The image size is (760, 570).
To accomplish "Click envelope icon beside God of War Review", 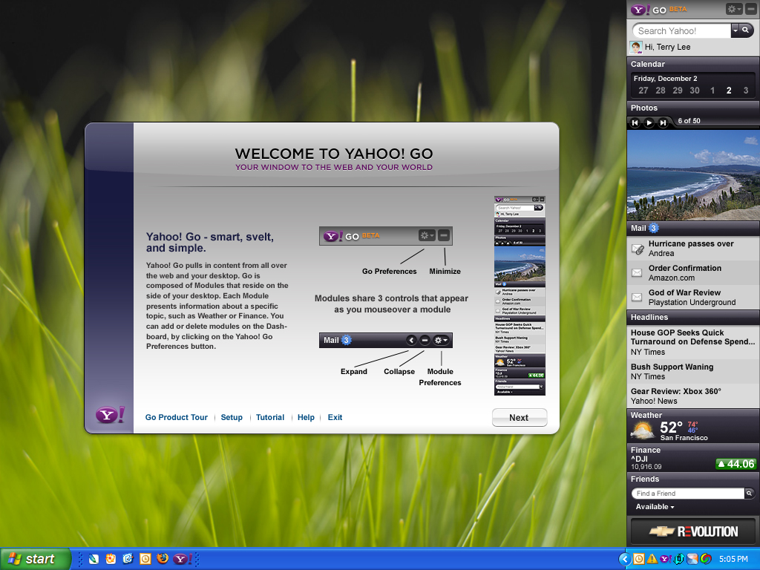I will 637,297.
